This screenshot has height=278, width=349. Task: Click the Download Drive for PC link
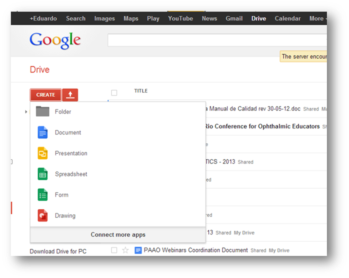pos(58,251)
